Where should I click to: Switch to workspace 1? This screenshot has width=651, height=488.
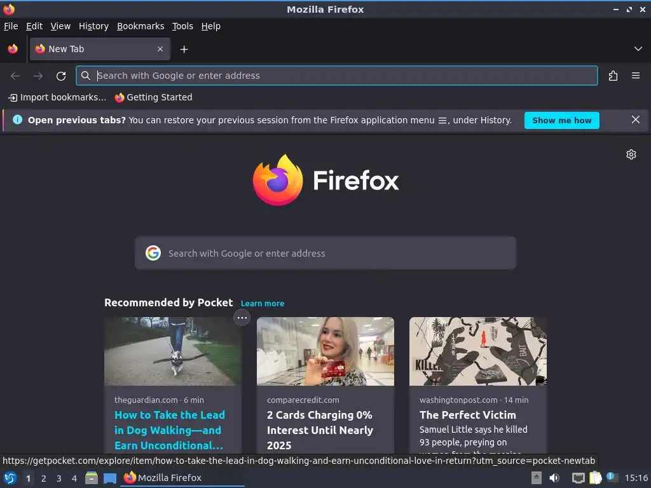click(x=28, y=478)
